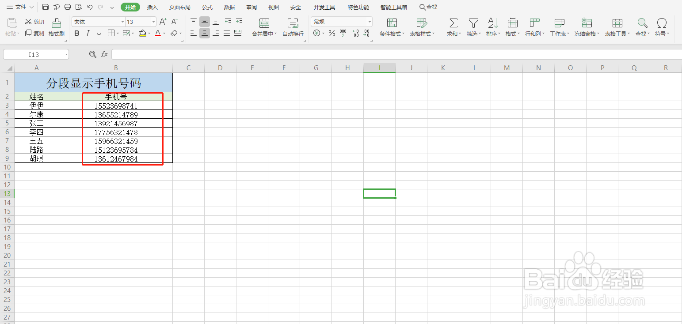The image size is (682, 324).
Task: Click the ribbon Find (查找) magnifier button
Action: tap(642, 27)
